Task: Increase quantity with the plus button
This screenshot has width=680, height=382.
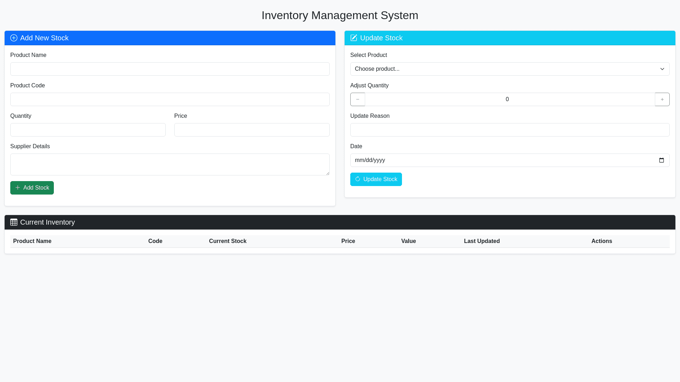Action: pos(662,99)
